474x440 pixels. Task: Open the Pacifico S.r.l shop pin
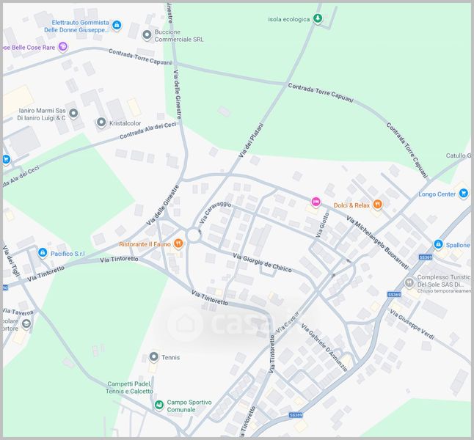tap(43, 253)
